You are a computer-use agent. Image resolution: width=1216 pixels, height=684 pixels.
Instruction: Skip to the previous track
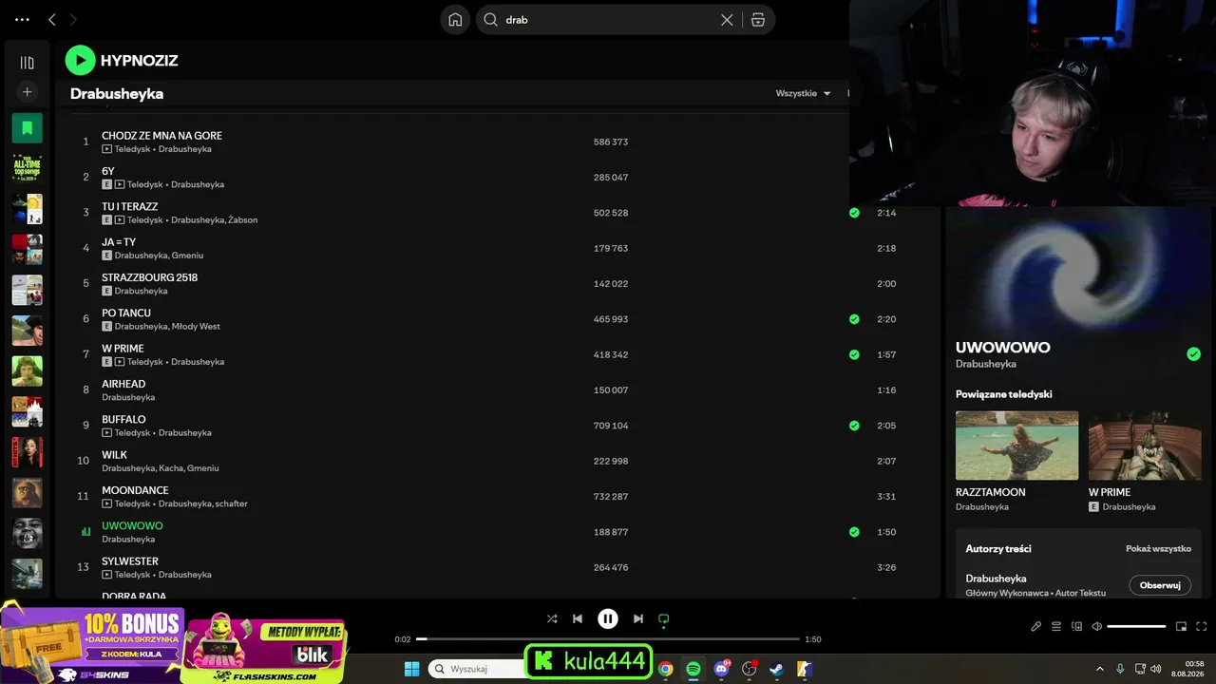[x=578, y=618]
